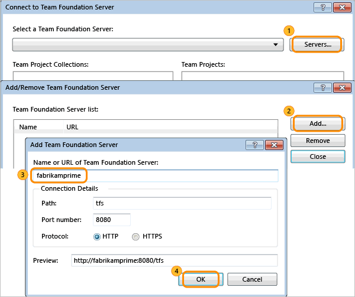This screenshot has height=297, width=355.
Task: Close the Add/Remove Team Foundation Server dialog
Action: (342, 87)
